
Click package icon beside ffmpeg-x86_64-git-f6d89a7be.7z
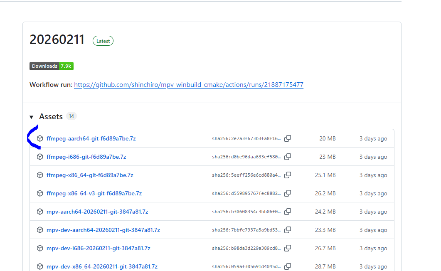click(x=40, y=175)
